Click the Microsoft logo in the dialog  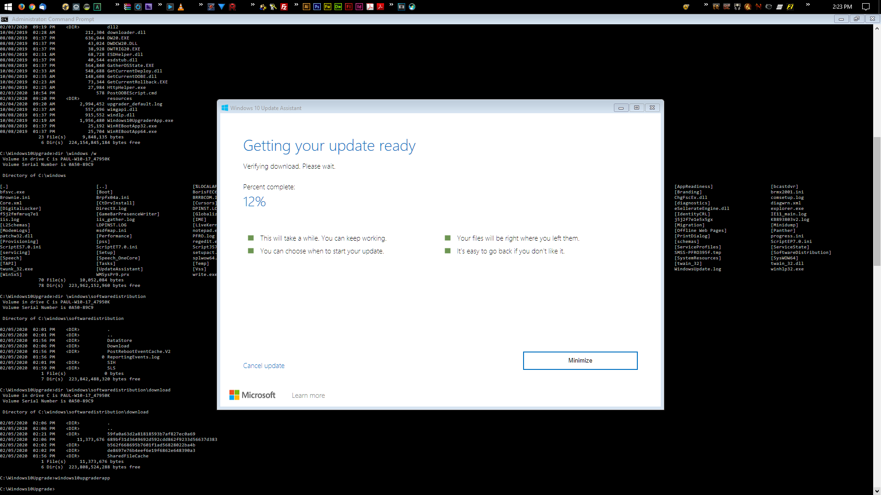tap(252, 395)
